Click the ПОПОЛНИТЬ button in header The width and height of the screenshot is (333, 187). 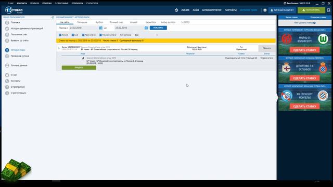[311, 10]
